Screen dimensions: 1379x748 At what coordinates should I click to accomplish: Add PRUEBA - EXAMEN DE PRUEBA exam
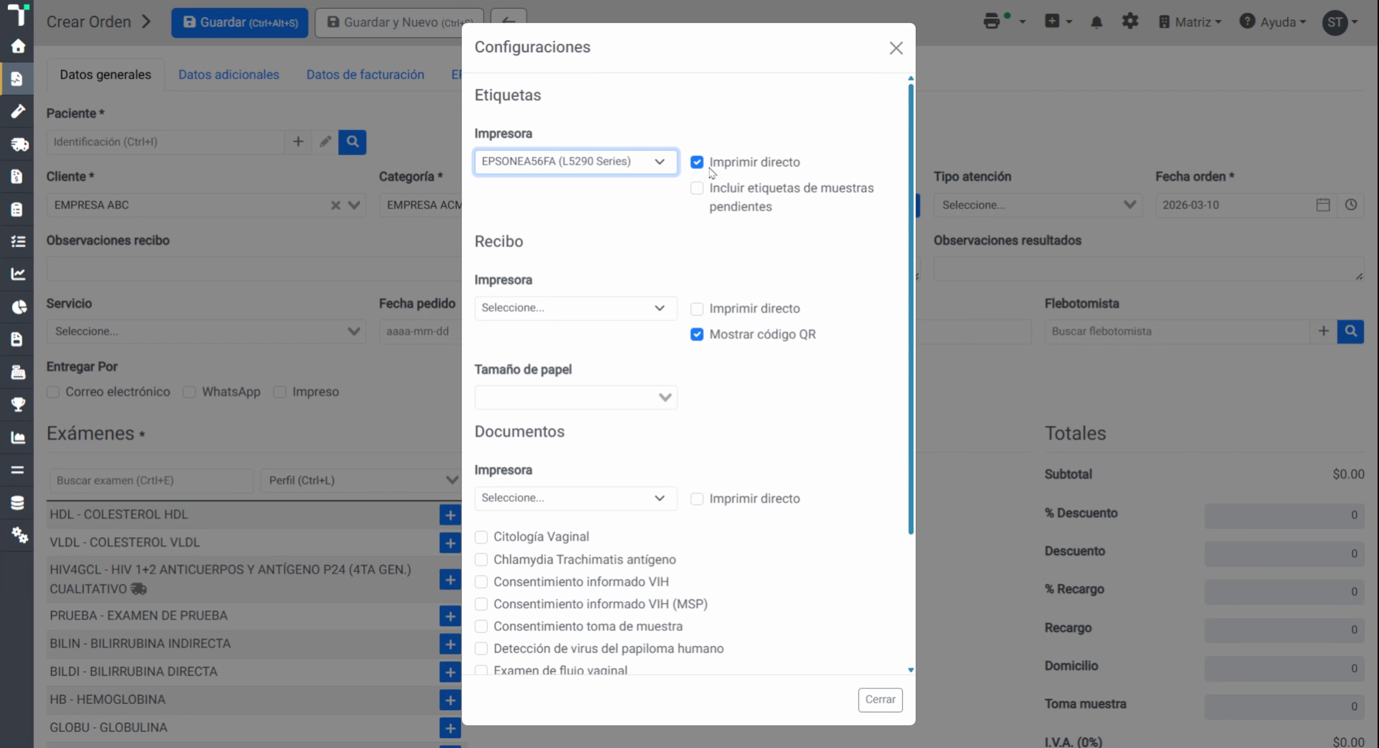pyautogui.click(x=450, y=616)
